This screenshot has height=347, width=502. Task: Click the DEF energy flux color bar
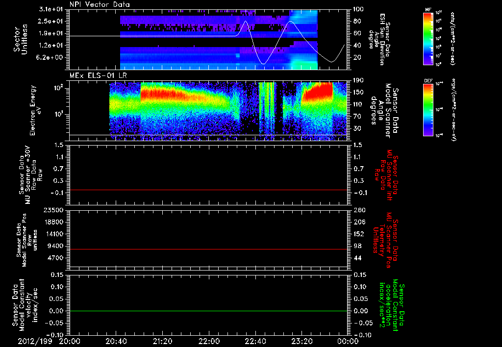point(428,109)
